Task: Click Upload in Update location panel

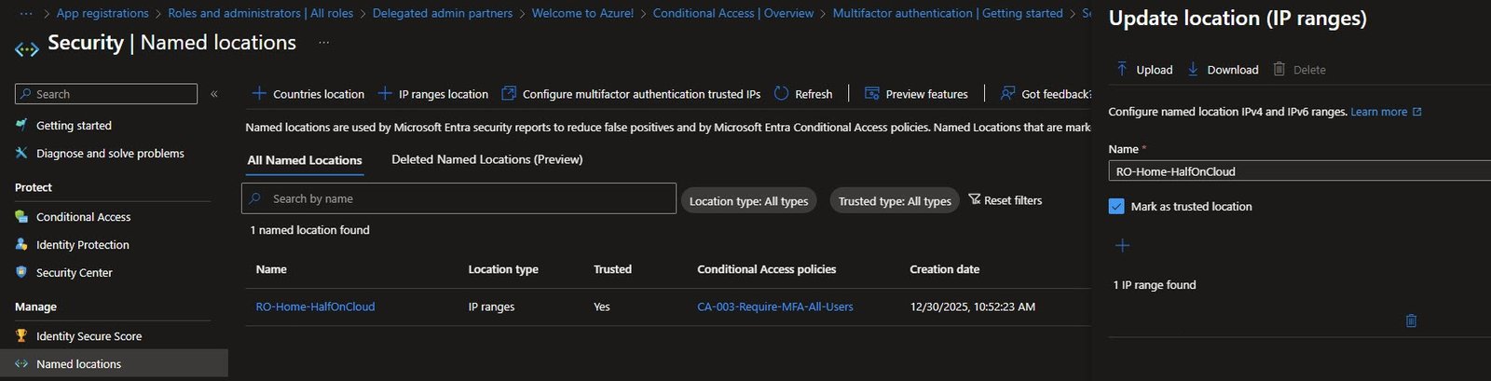Action: (1144, 70)
